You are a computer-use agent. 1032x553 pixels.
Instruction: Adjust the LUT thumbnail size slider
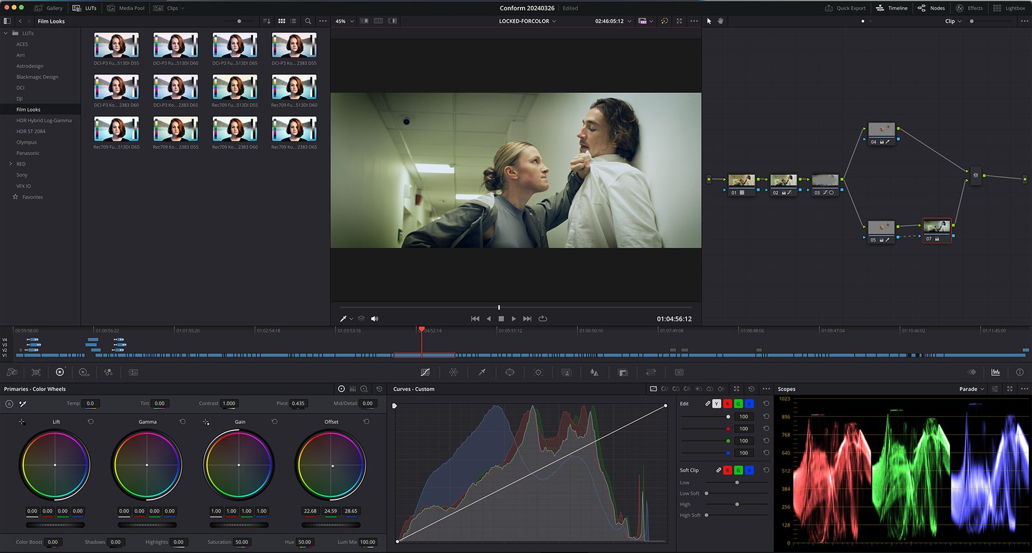[239, 21]
